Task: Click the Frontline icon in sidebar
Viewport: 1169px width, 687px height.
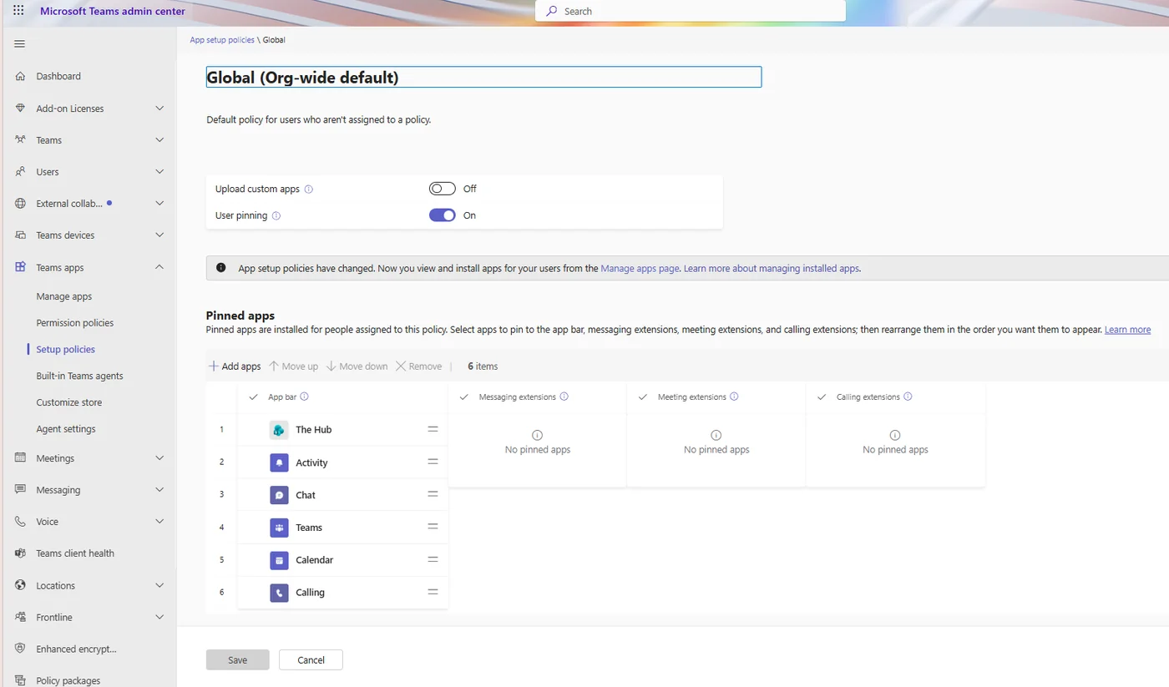Action: click(x=20, y=617)
